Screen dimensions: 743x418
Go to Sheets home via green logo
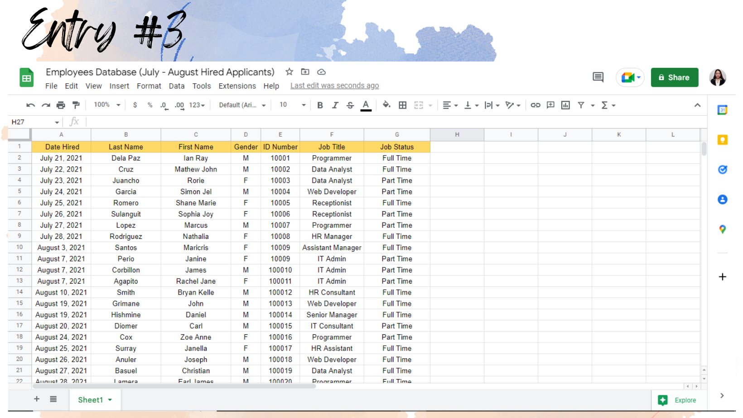(27, 77)
